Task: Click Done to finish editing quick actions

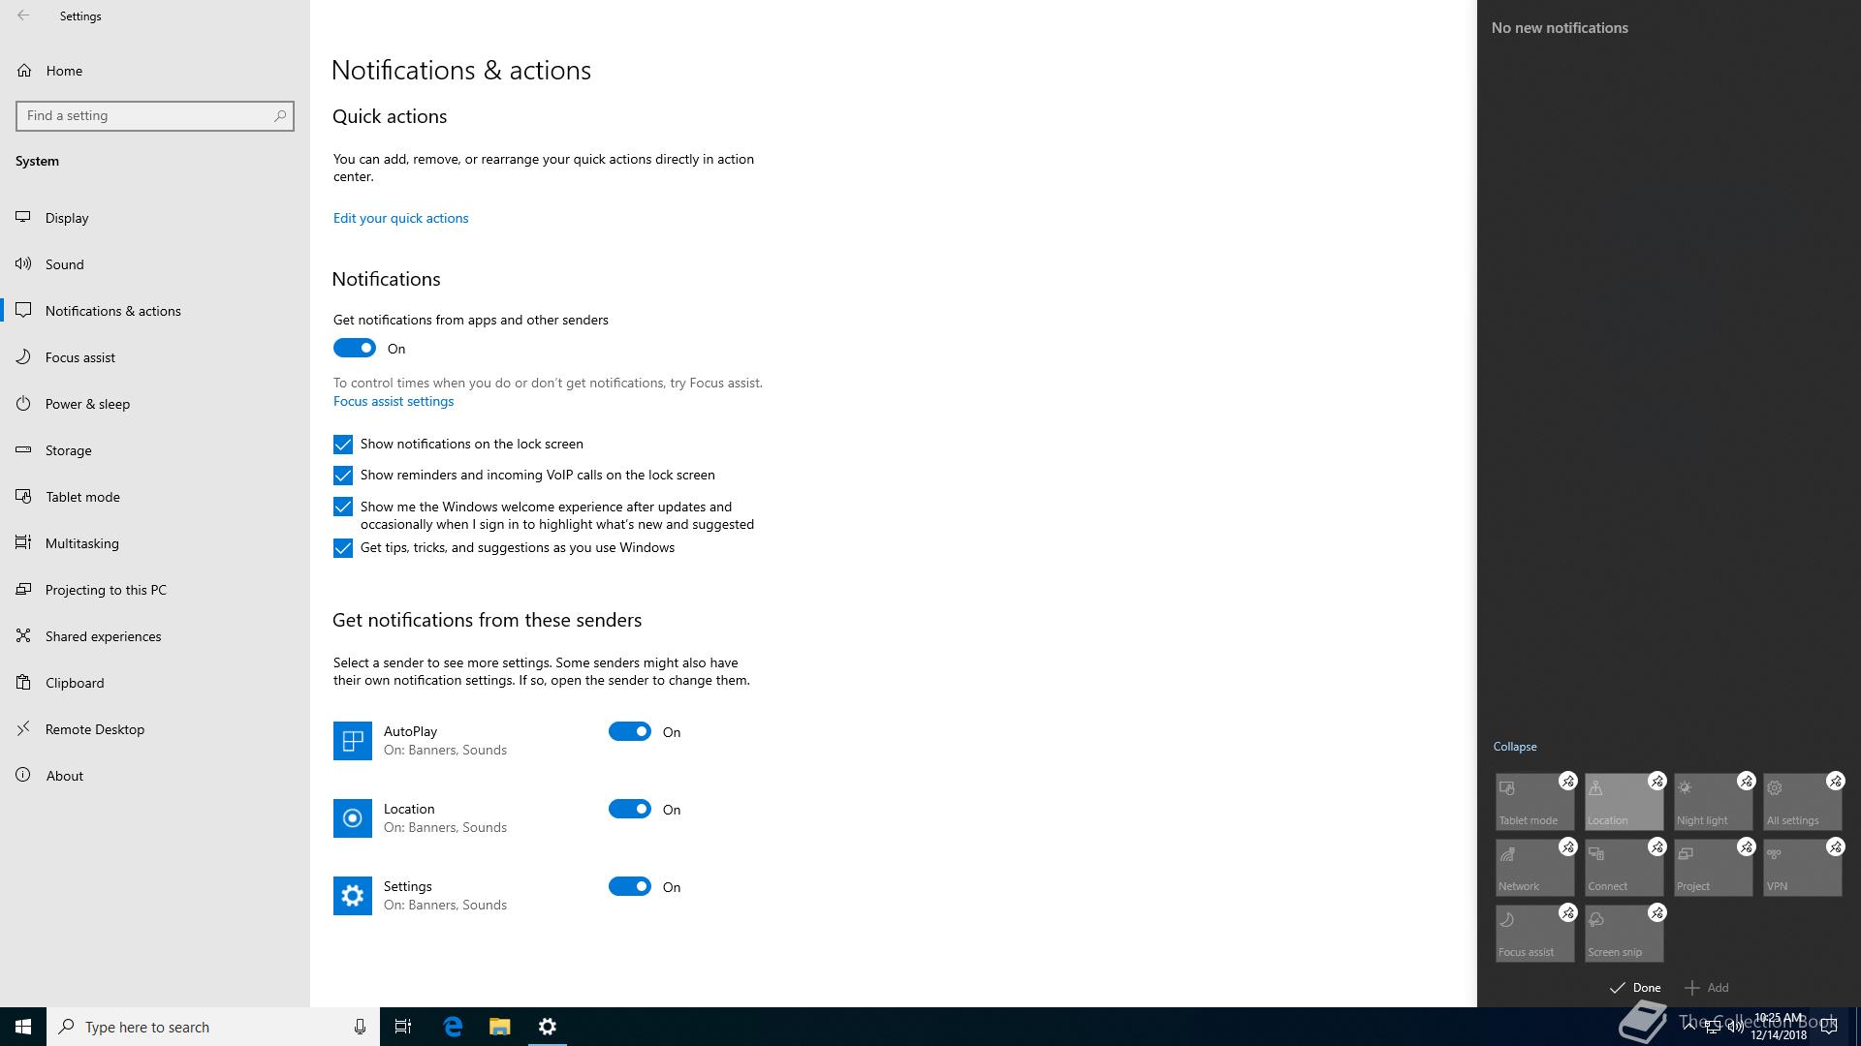Action: pos(1635,988)
